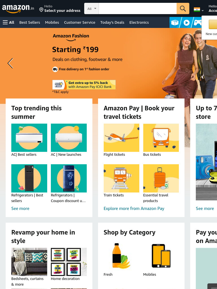217x289 pixels.
Task: Click into the search text field
Action: [138, 8]
